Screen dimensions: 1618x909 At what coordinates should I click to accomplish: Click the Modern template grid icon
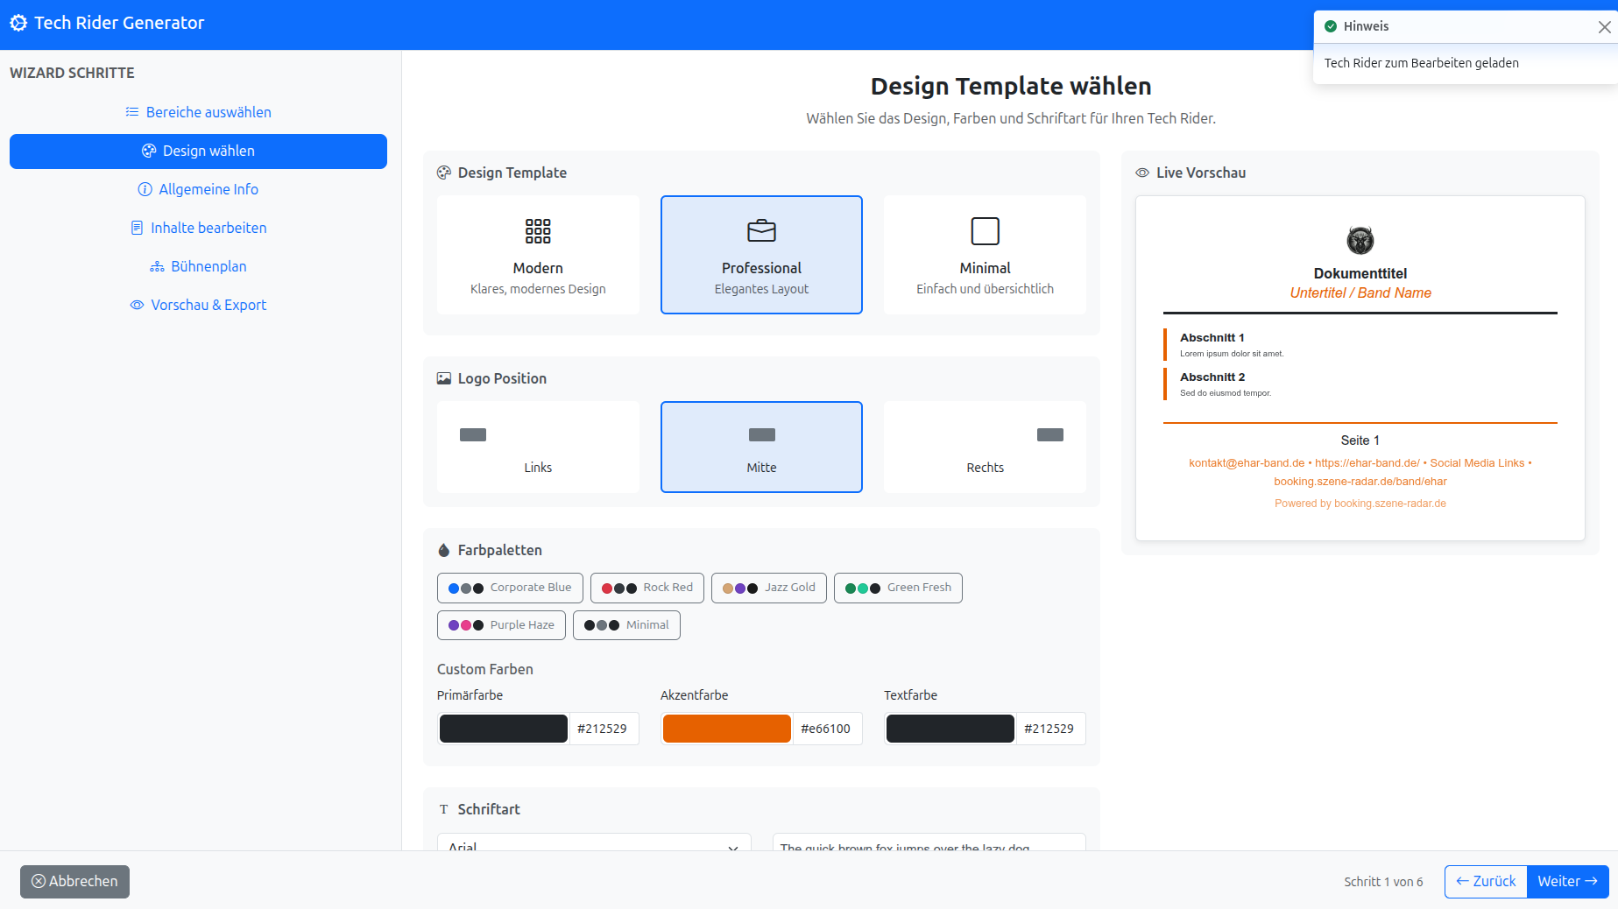pyautogui.click(x=538, y=231)
